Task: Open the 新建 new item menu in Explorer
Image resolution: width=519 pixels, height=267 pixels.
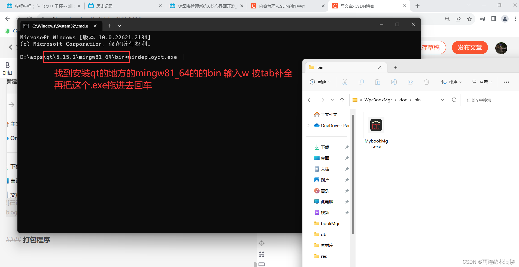Action: click(320, 82)
